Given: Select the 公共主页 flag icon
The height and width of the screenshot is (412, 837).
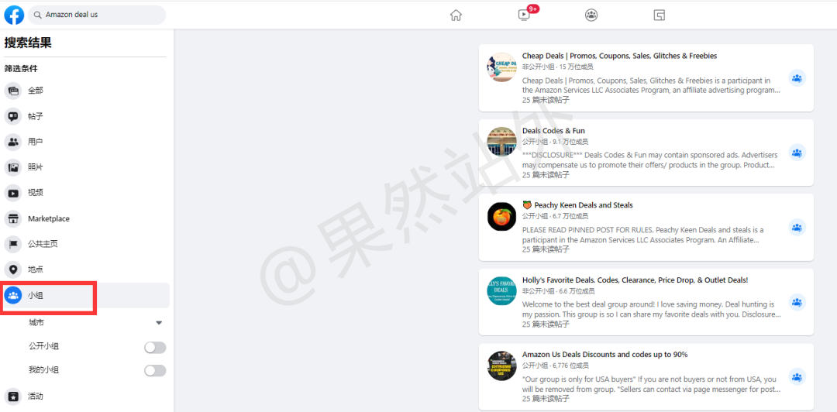Looking at the screenshot, I should (13, 245).
